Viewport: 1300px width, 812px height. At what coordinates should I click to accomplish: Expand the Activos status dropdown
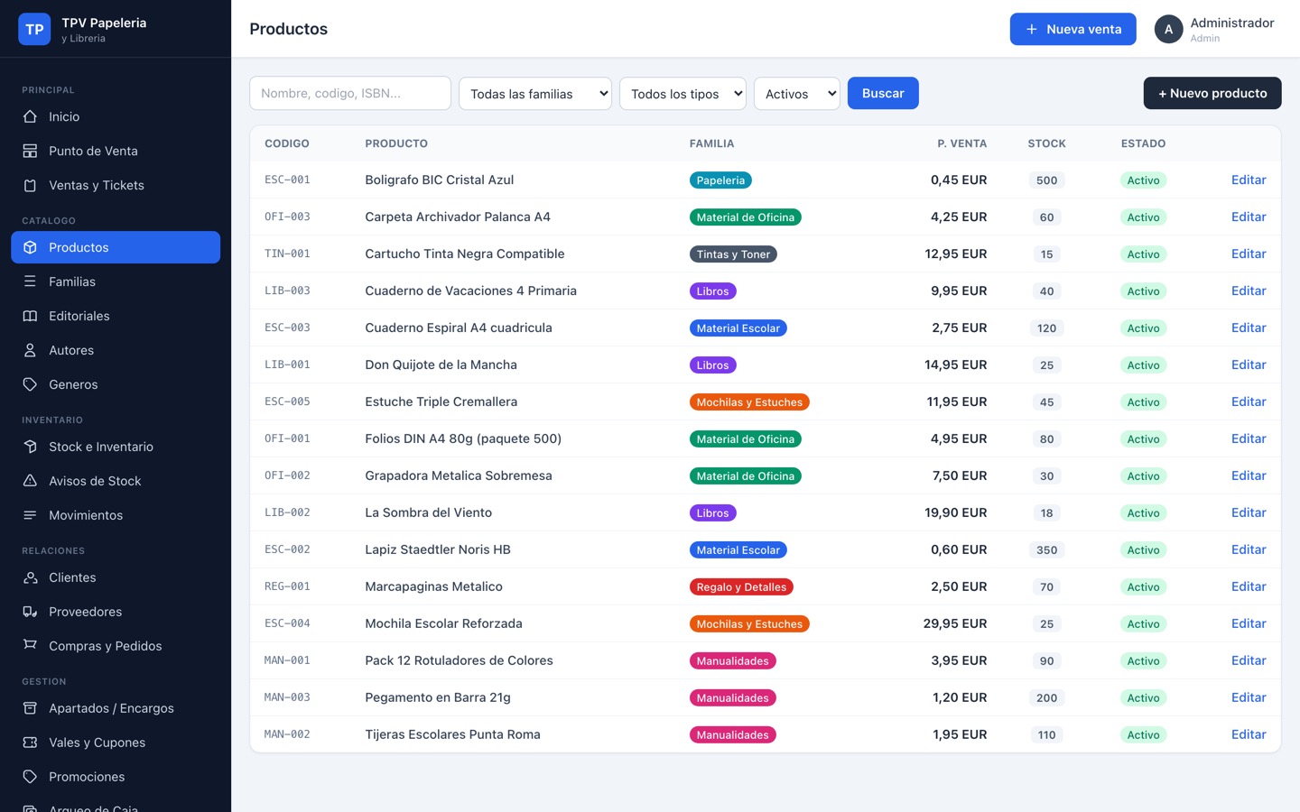point(797,93)
